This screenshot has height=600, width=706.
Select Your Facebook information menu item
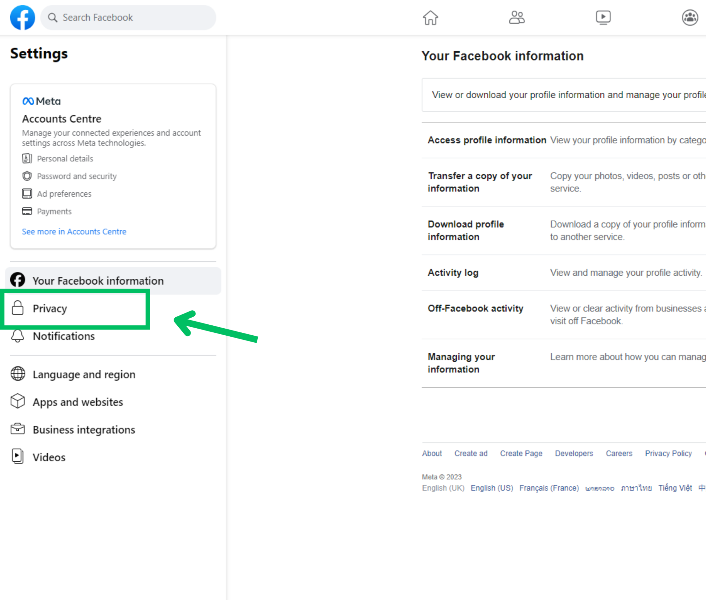point(98,281)
